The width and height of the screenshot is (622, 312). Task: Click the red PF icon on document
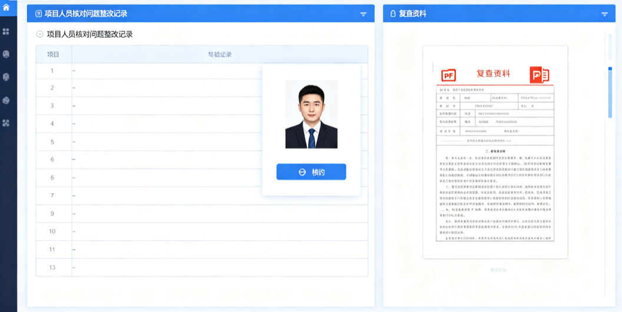point(449,75)
